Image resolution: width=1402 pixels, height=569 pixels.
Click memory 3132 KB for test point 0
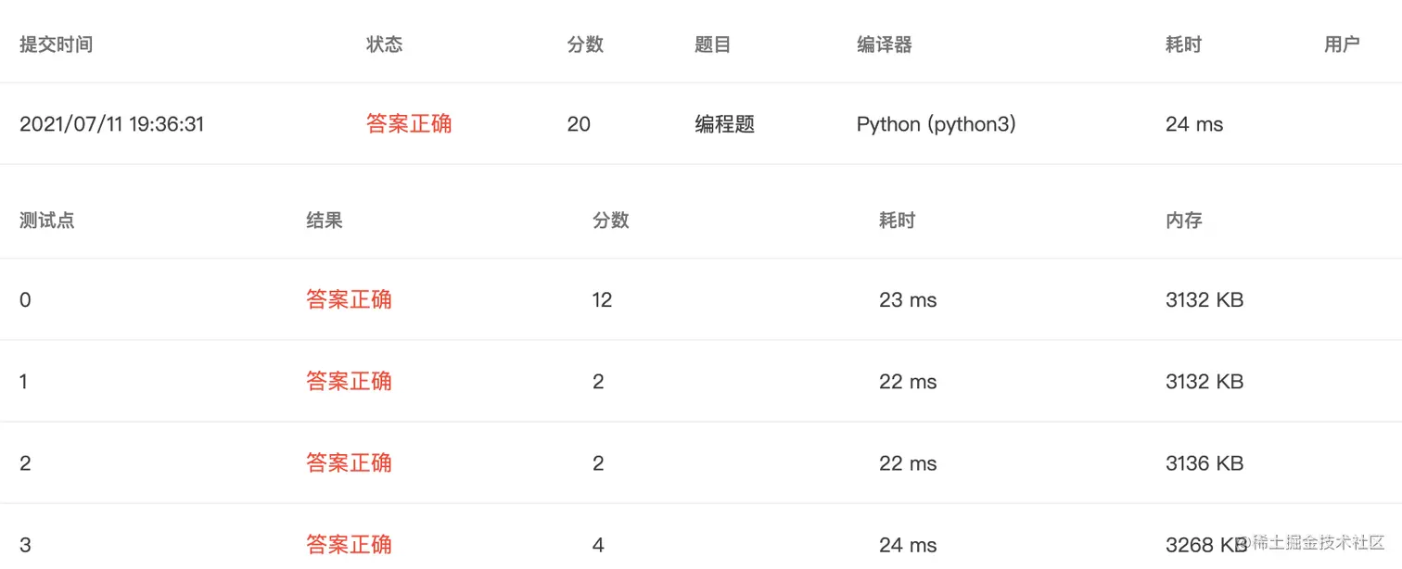point(1204,300)
